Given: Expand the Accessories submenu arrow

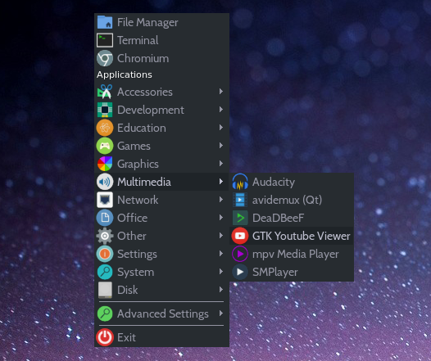Looking at the screenshot, I should (x=221, y=92).
